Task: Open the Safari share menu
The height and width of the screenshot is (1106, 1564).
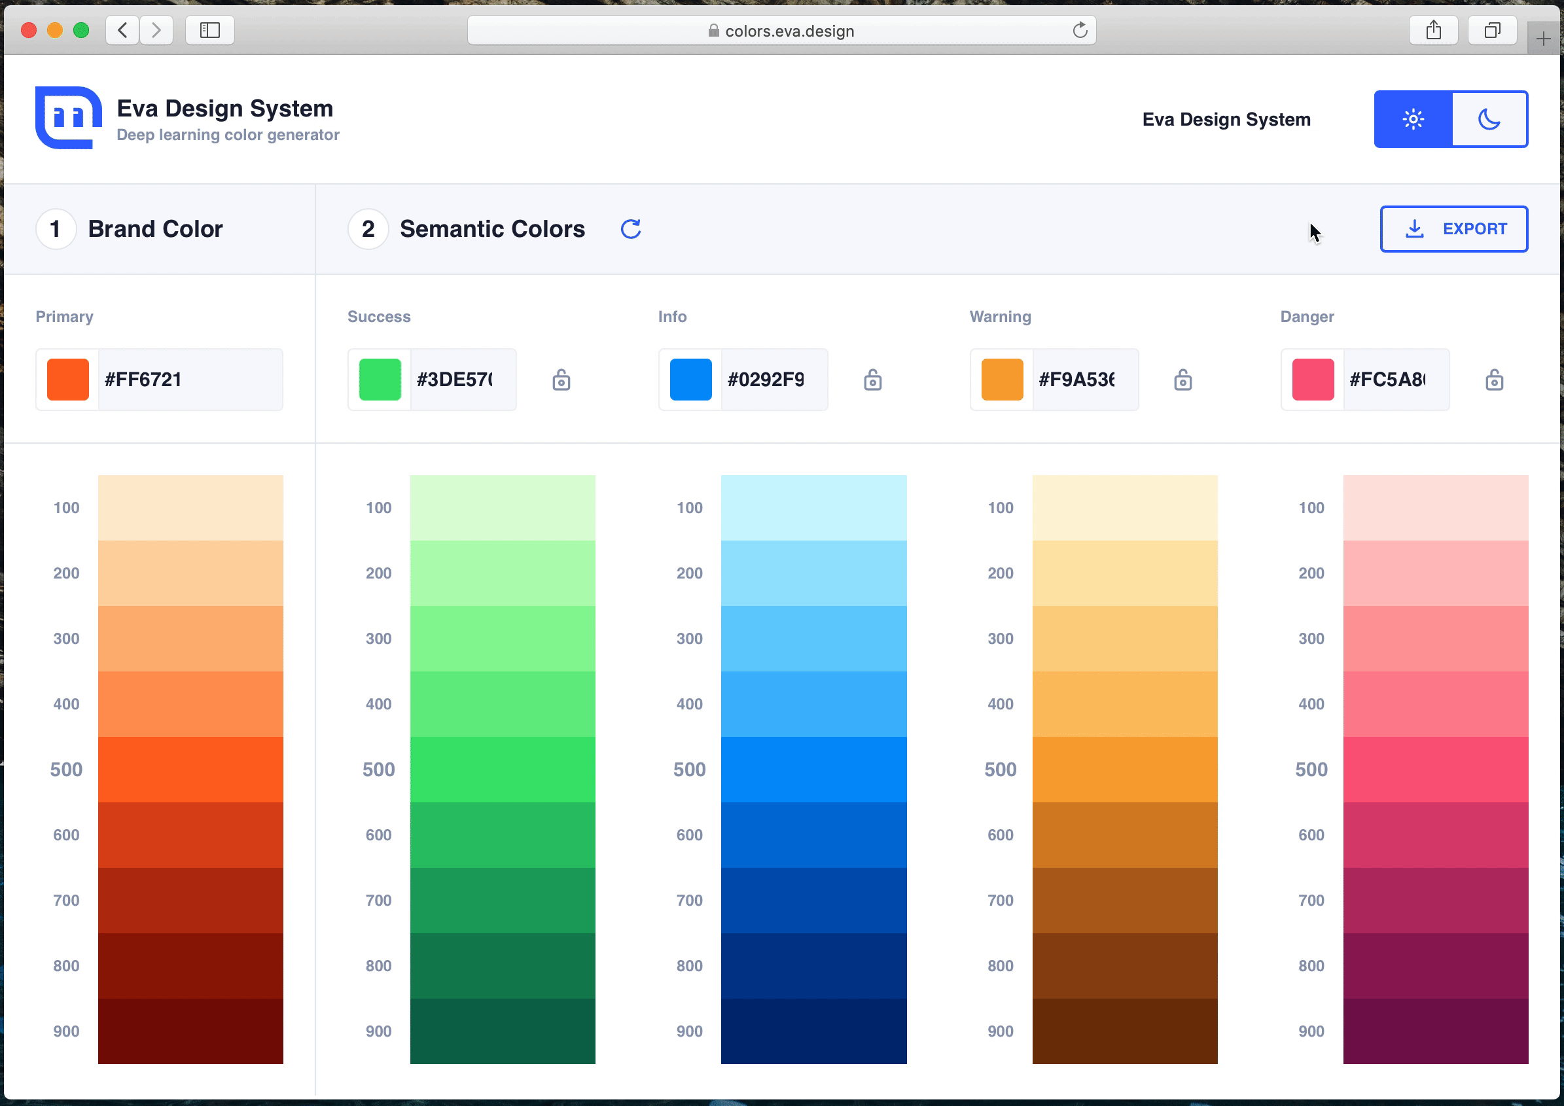Action: click(1434, 30)
